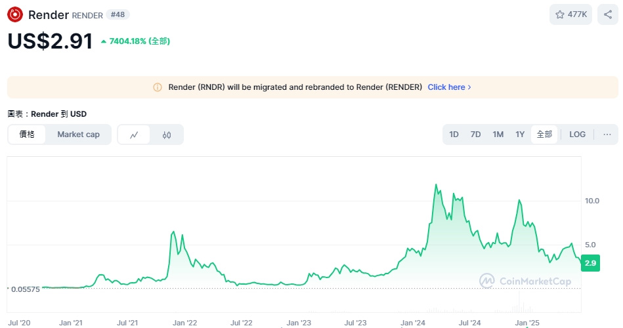Select the 1M time range

tap(498, 134)
